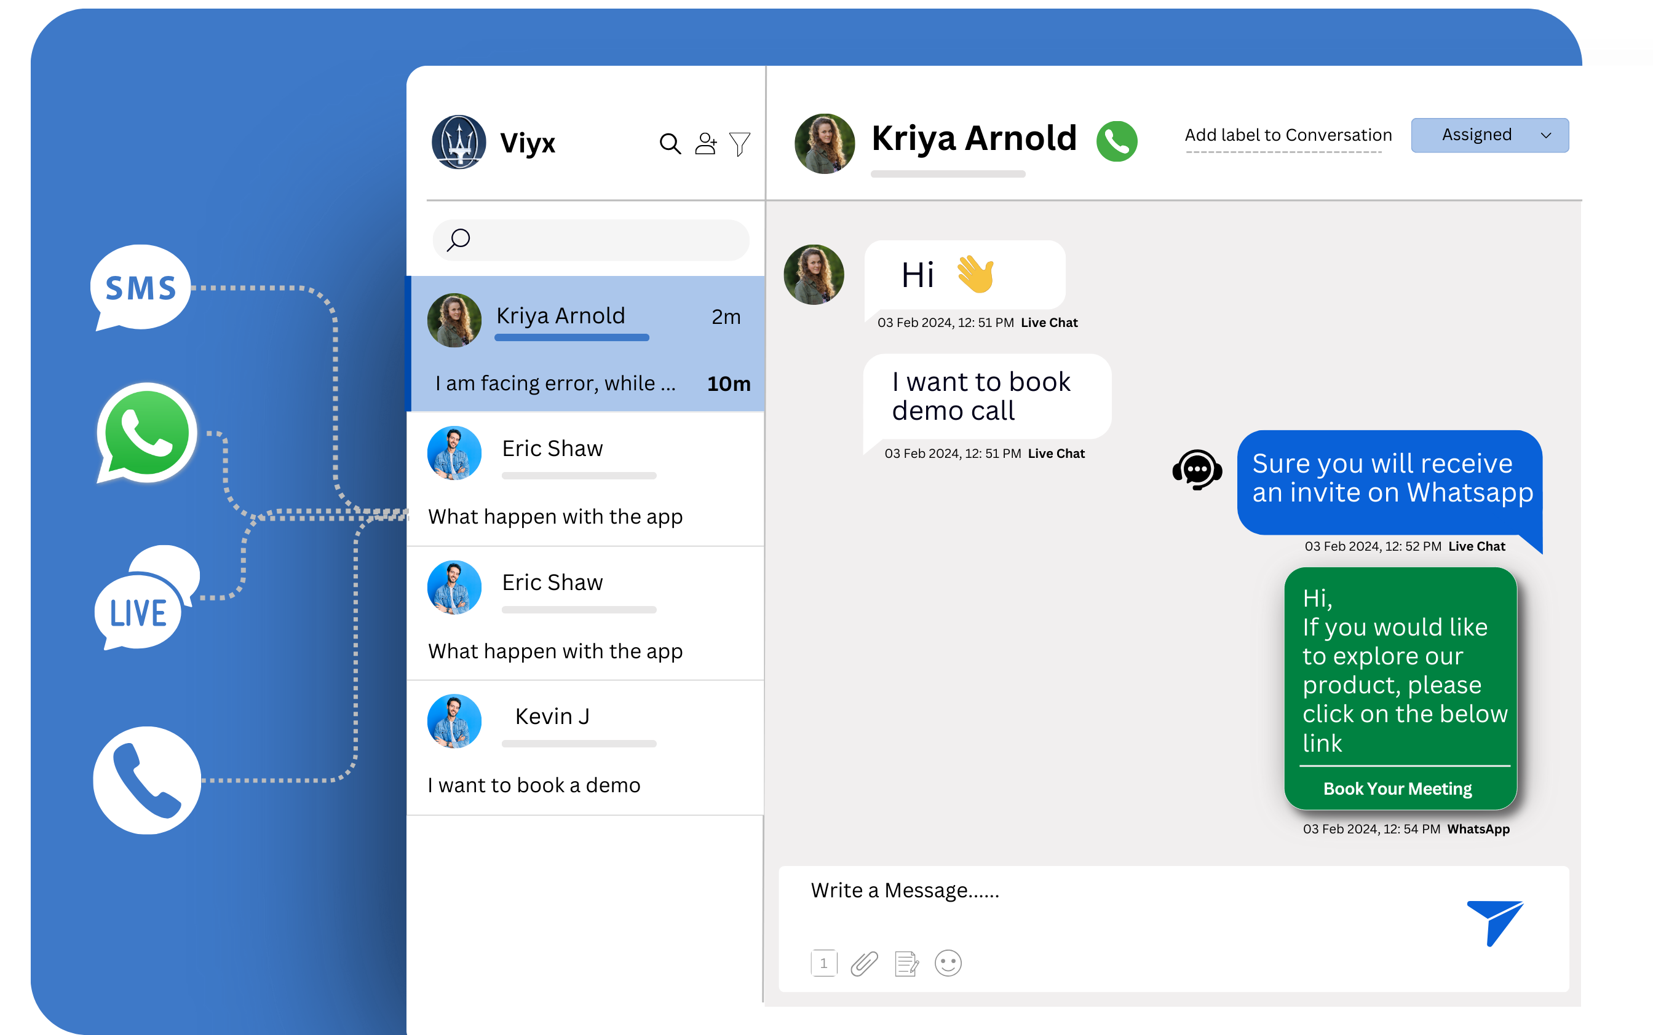This screenshot has height=1035, width=1653.
Task: Click the notes template icon in composer
Action: tap(906, 963)
